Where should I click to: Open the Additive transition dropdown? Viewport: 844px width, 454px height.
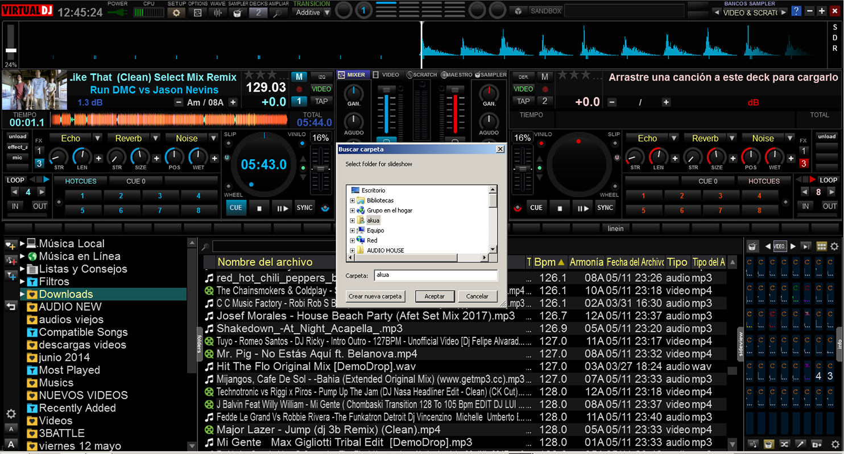327,13
